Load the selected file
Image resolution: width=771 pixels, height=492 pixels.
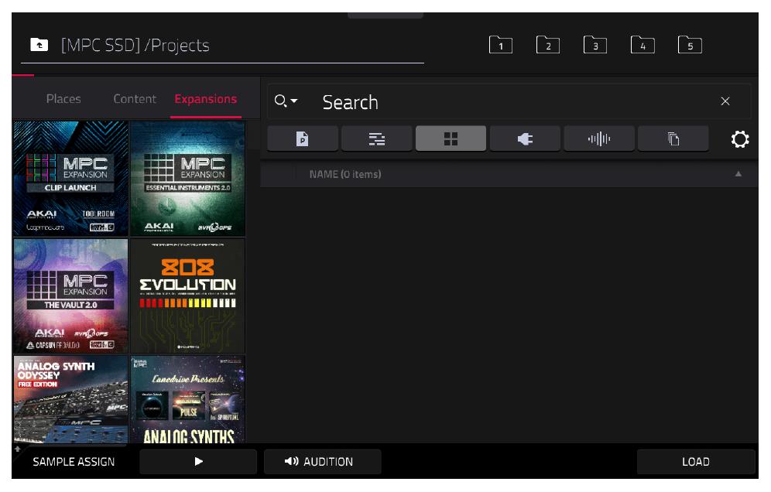tap(696, 462)
